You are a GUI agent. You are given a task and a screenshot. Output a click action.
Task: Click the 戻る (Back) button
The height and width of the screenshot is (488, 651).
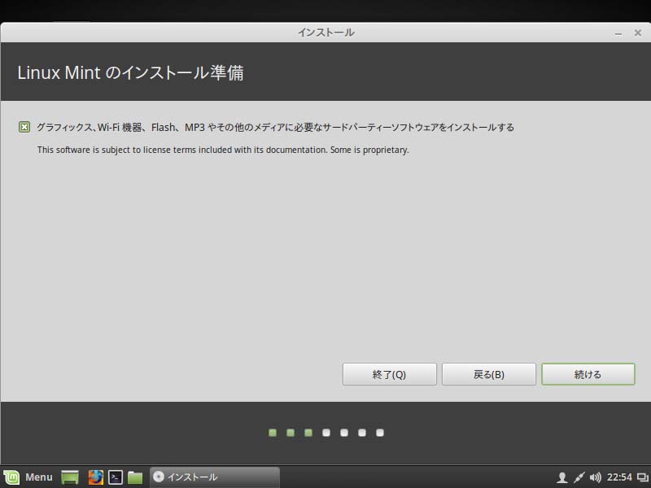pos(488,374)
